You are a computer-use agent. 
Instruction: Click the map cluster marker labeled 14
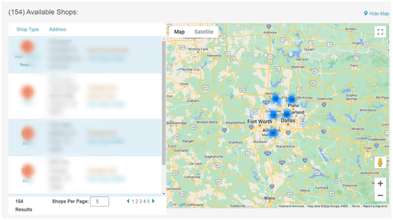click(x=275, y=98)
